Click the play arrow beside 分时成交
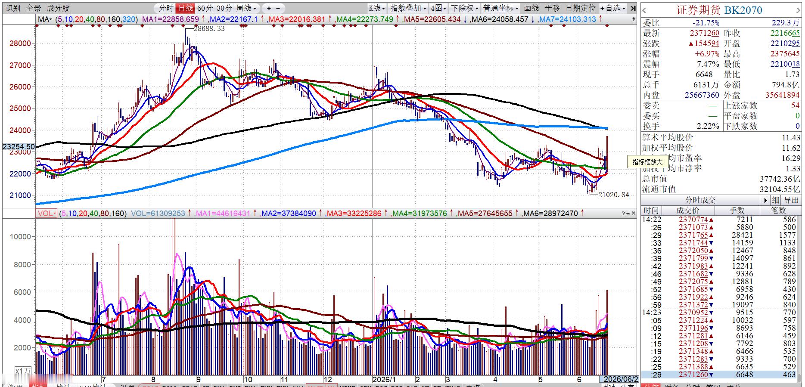805x387 pixels. [765, 200]
